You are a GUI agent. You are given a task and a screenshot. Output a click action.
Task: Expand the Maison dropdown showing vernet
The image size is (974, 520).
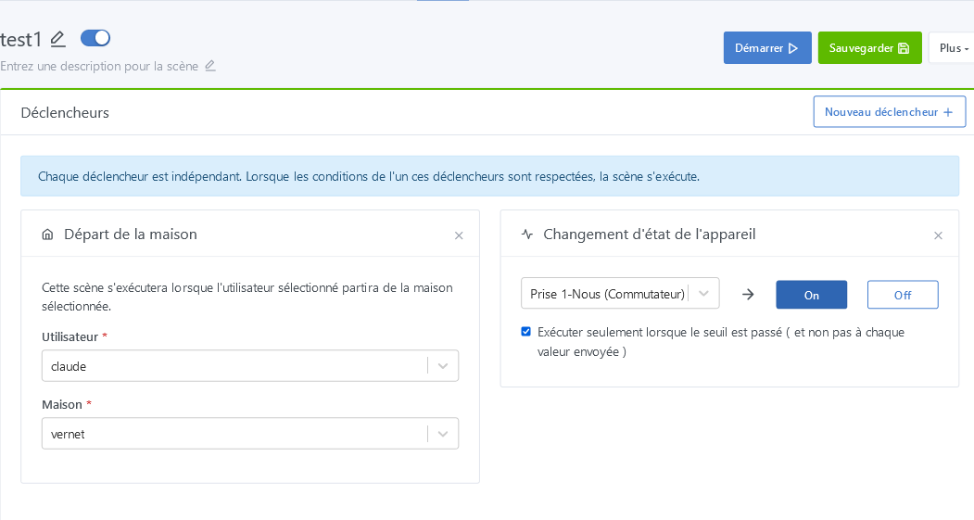(x=250, y=434)
